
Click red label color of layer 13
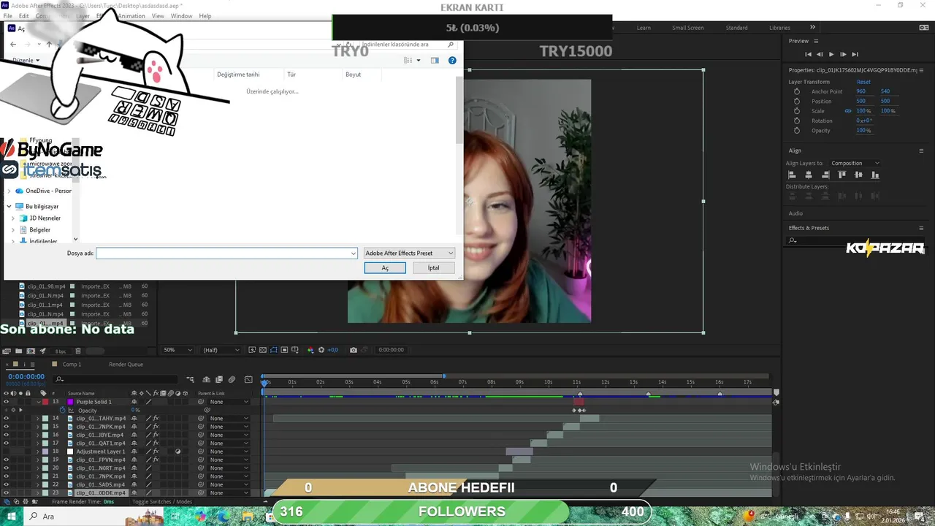point(45,402)
